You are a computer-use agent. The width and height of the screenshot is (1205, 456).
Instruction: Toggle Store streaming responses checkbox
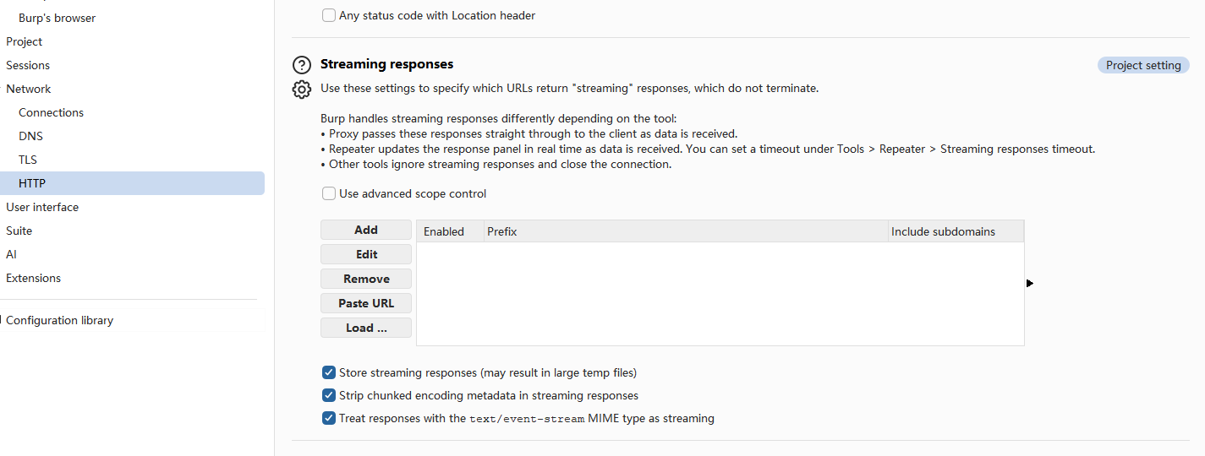(x=329, y=373)
